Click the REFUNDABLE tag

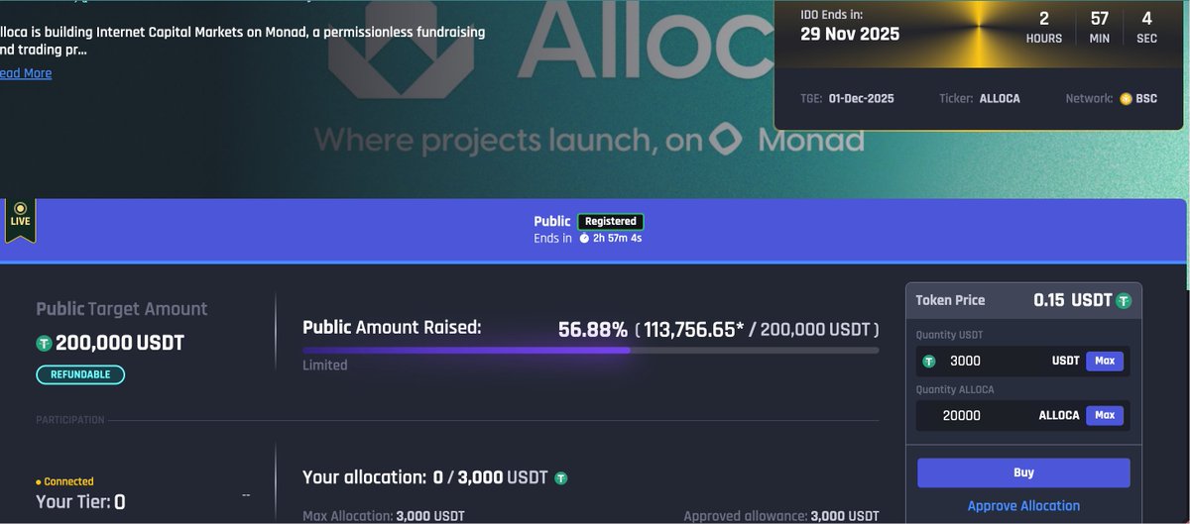coord(80,374)
